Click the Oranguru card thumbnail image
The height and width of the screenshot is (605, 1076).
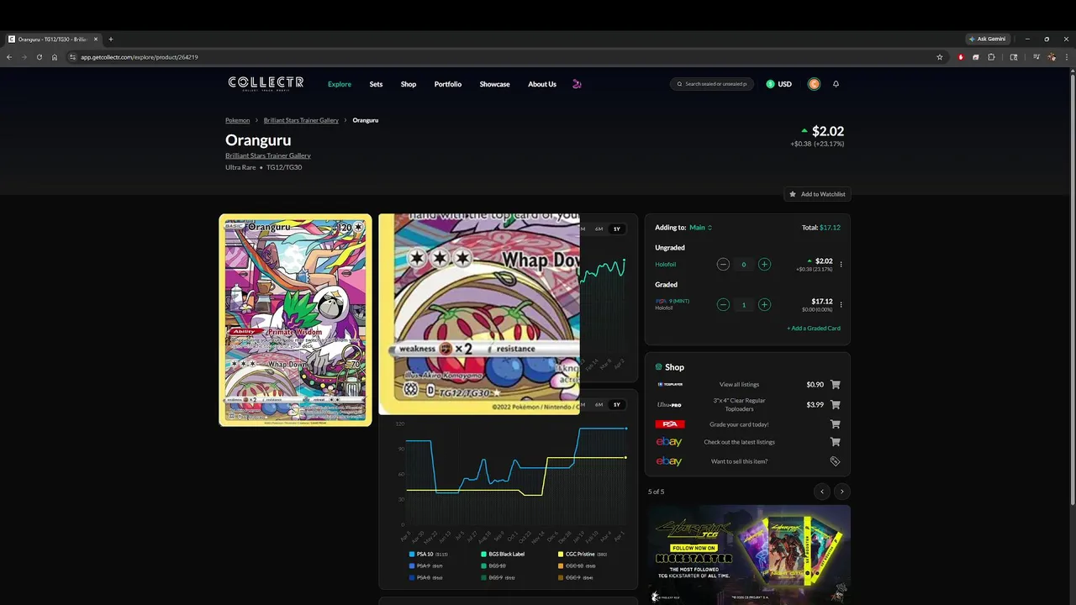[295, 319]
